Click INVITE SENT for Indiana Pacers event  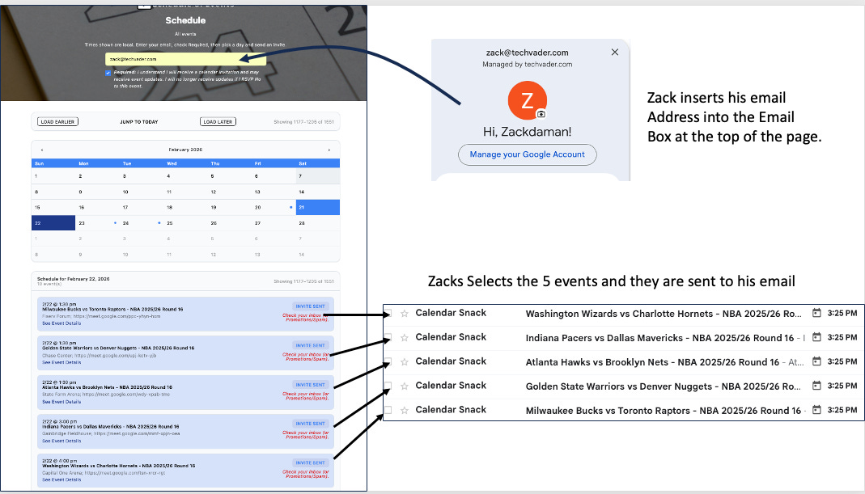[311, 424]
